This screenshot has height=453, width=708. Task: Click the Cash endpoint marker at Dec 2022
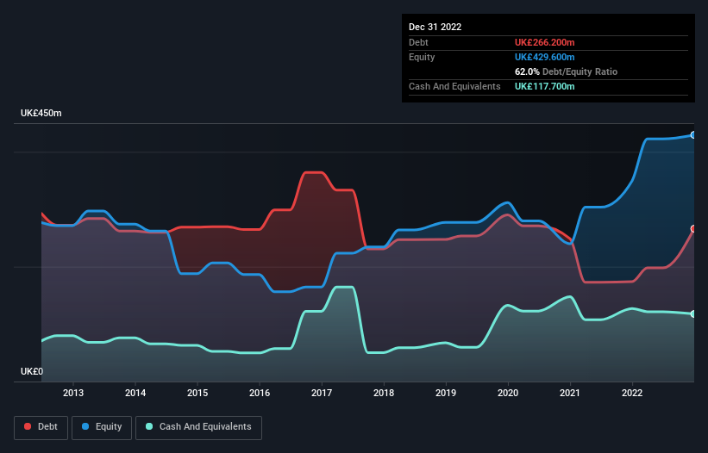coord(693,313)
